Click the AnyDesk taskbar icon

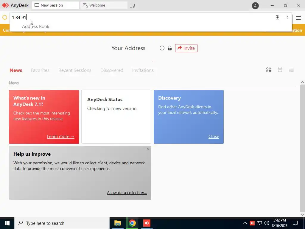coord(147,223)
